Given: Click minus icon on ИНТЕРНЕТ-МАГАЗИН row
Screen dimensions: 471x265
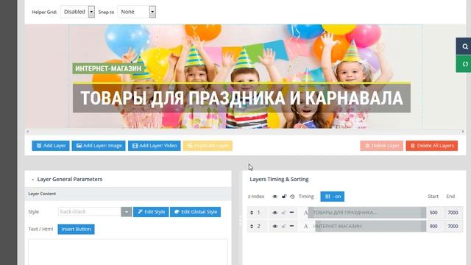Looking at the screenshot, I should (291, 226).
